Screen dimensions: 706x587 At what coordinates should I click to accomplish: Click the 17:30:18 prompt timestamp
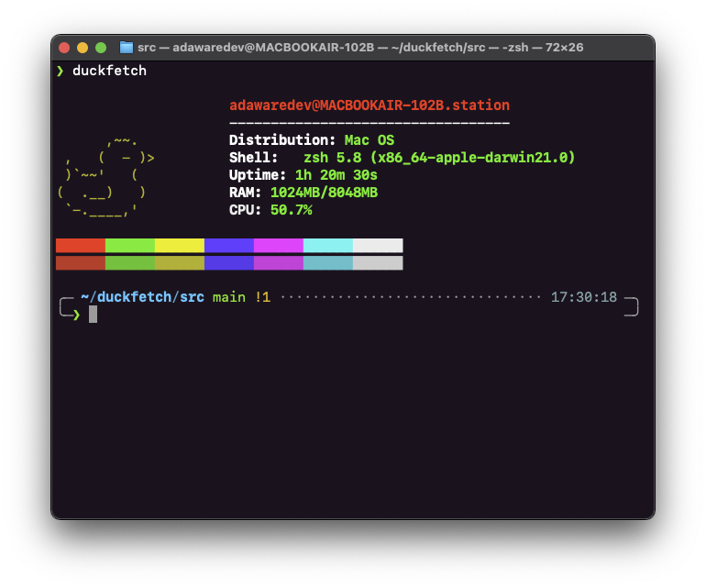pyautogui.click(x=584, y=297)
